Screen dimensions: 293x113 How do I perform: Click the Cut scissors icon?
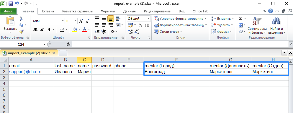(x=21, y=19)
